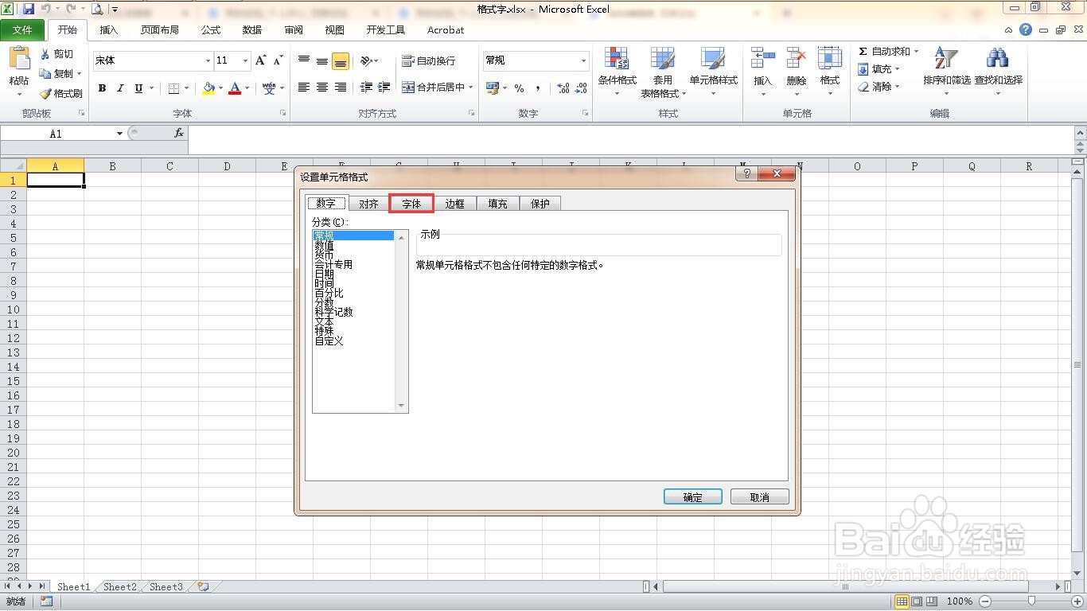Click the Increase Font Size icon
The height and width of the screenshot is (611, 1087).
click(260, 60)
